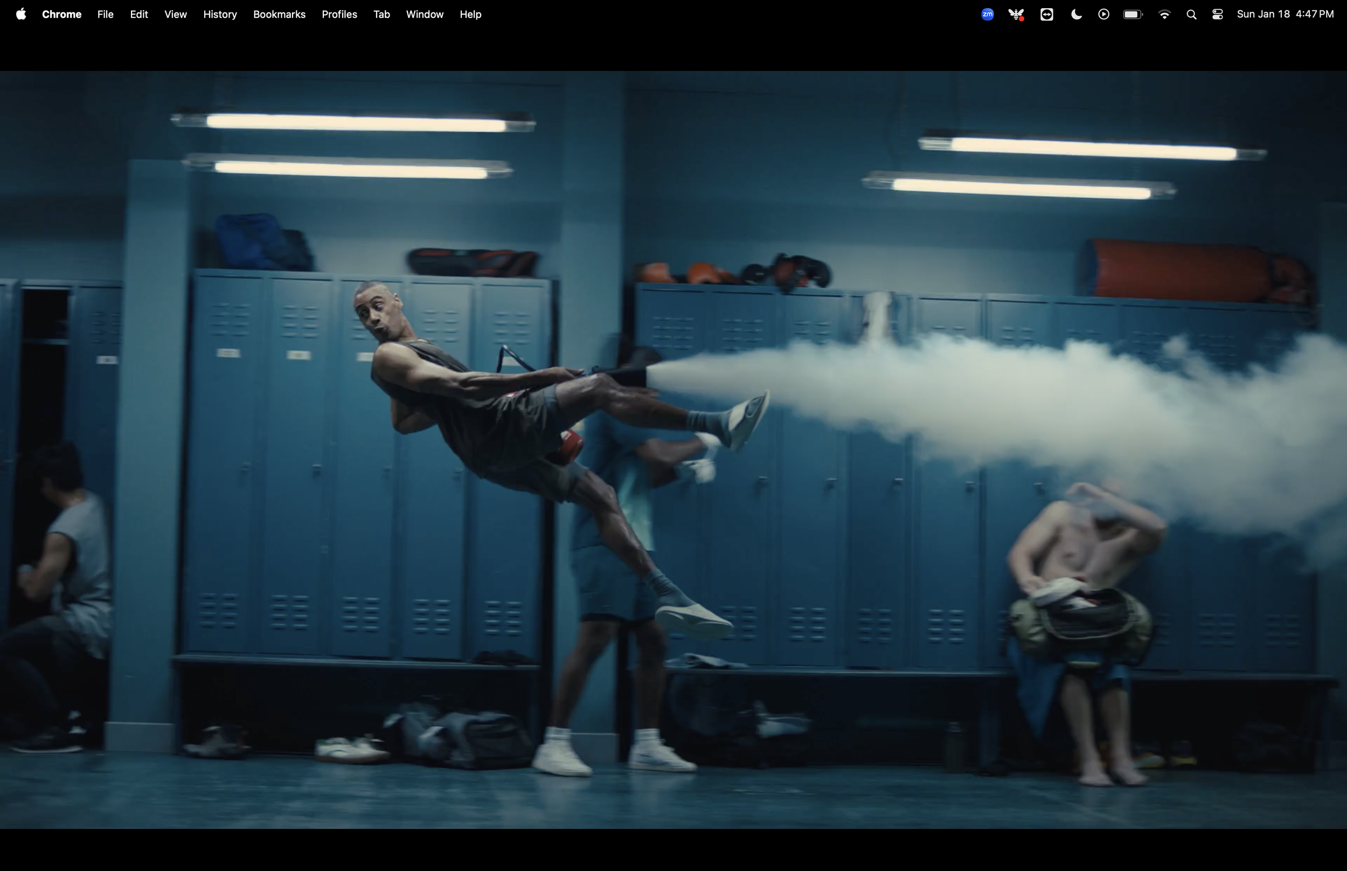Click the Zoom menu bar icon

[987, 15]
